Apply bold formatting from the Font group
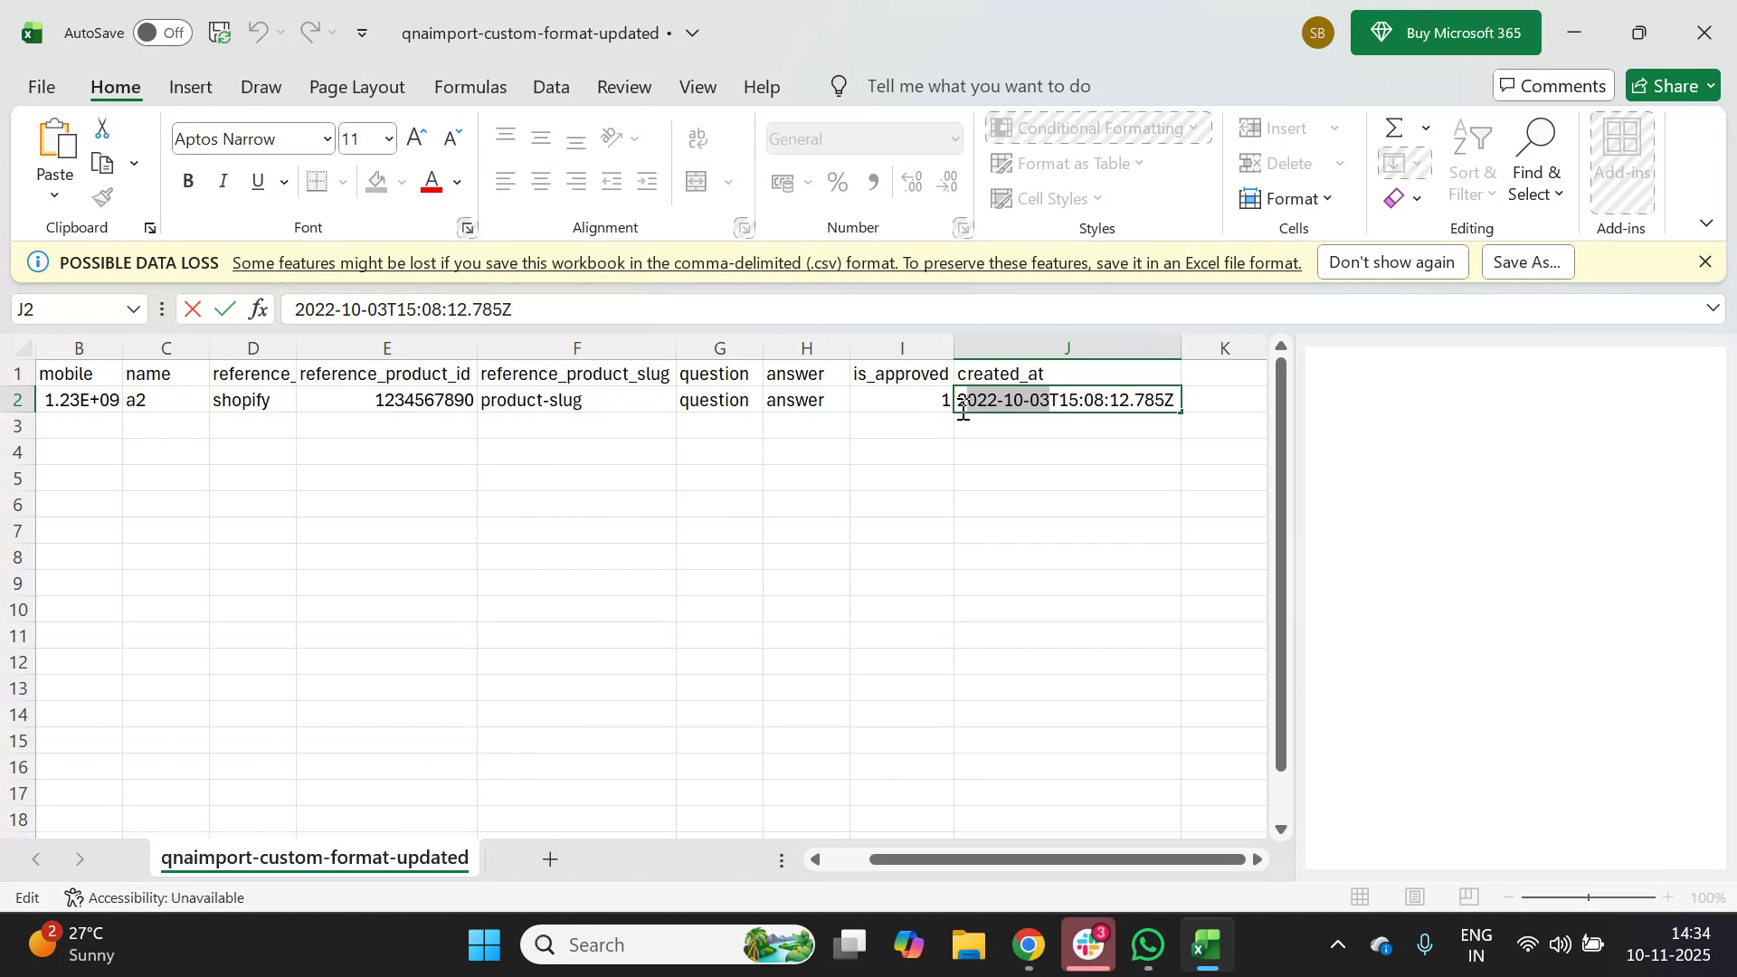The width and height of the screenshot is (1737, 977). (188, 181)
